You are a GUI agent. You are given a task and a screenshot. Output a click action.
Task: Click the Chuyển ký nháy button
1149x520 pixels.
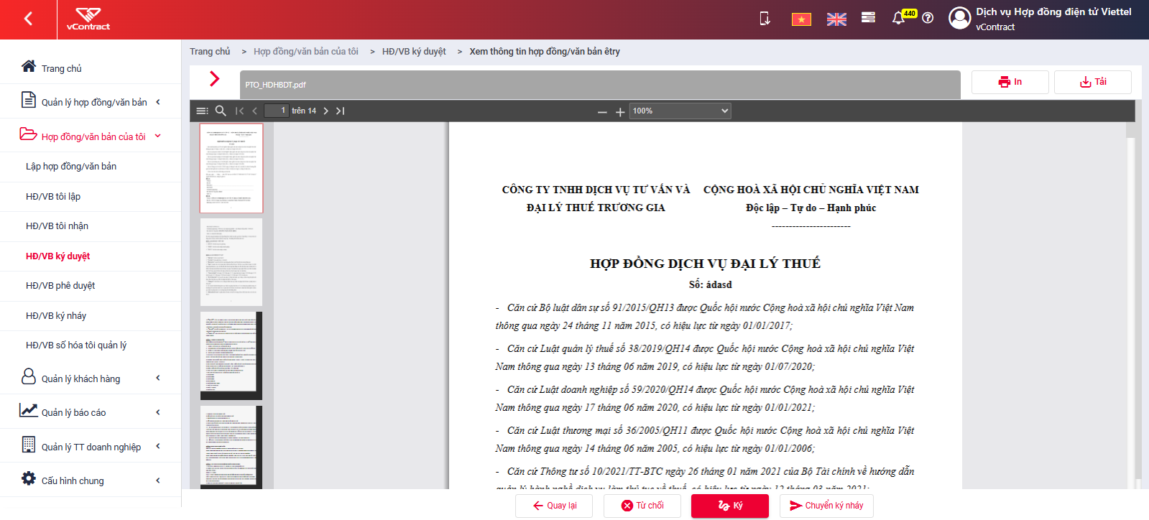click(x=826, y=506)
